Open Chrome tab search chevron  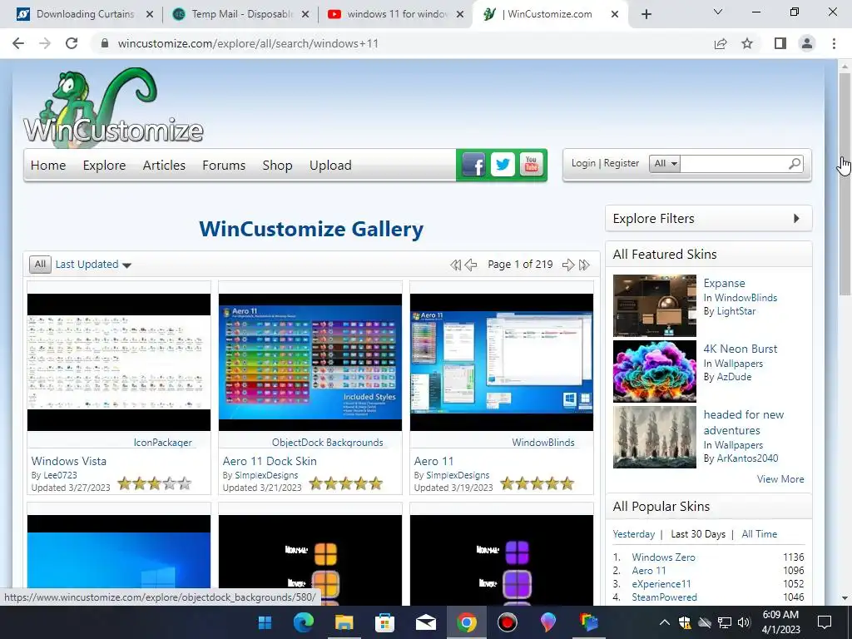click(718, 12)
